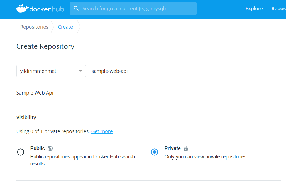
Task: Click the lock icon beside Private
Action: click(x=186, y=148)
